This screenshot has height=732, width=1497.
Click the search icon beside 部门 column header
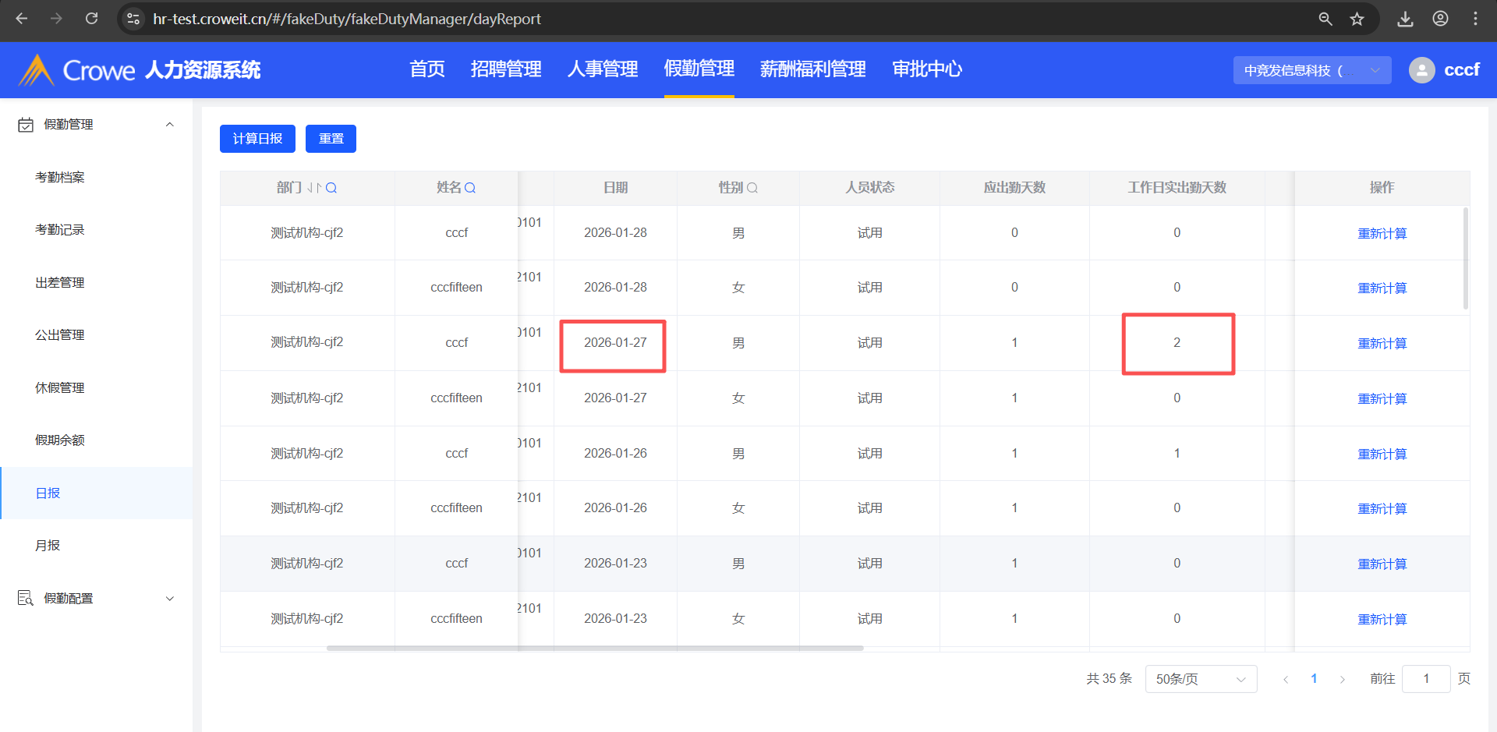click(x=331, y=188)
